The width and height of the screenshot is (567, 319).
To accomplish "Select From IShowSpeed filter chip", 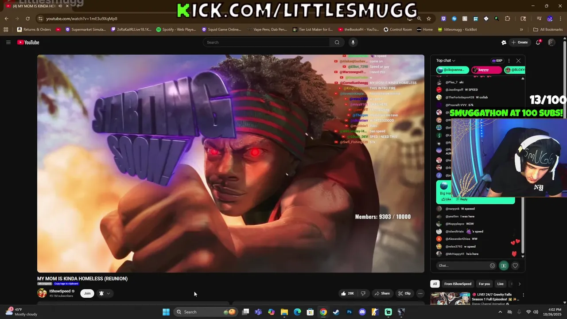I will coord(458,284).
